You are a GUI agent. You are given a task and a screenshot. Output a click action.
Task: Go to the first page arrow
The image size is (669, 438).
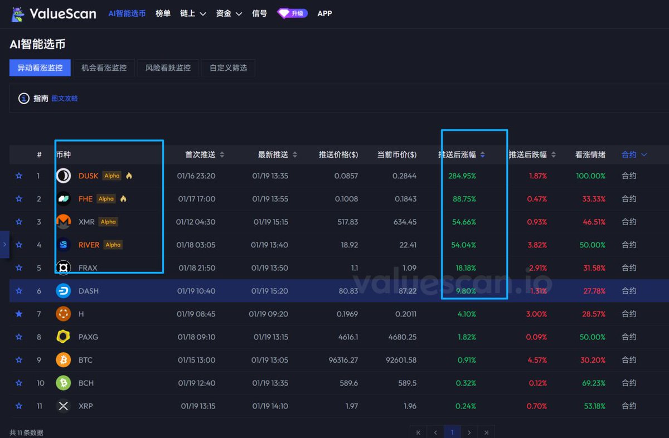418,432
